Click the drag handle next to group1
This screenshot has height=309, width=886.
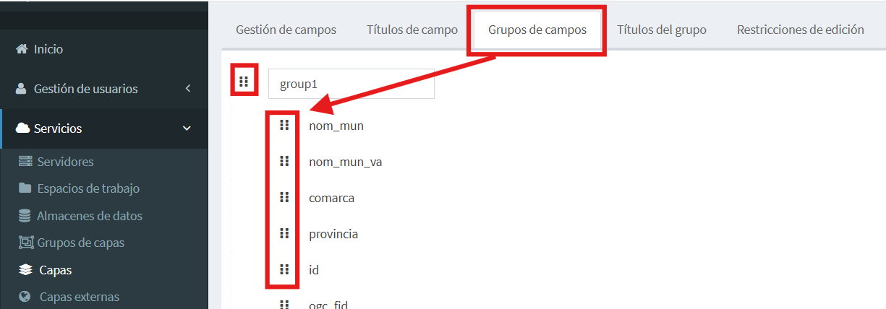coord(244,82)
